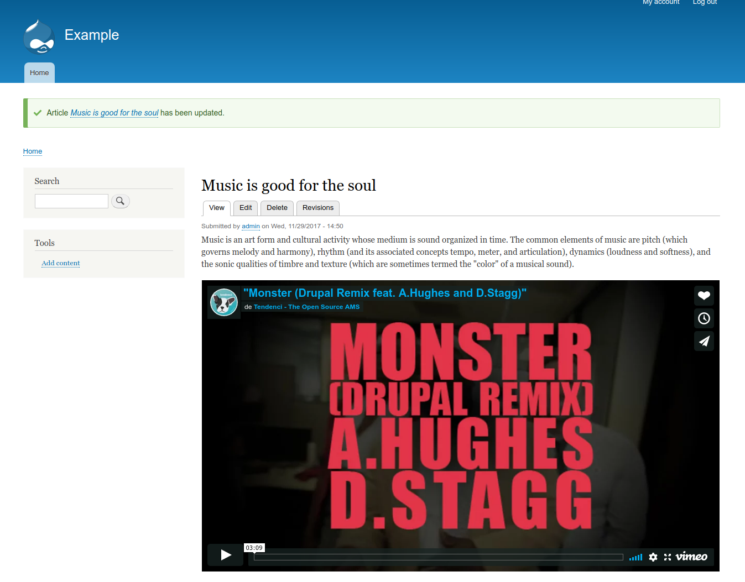Open the Delete tab

pos(277,208)
